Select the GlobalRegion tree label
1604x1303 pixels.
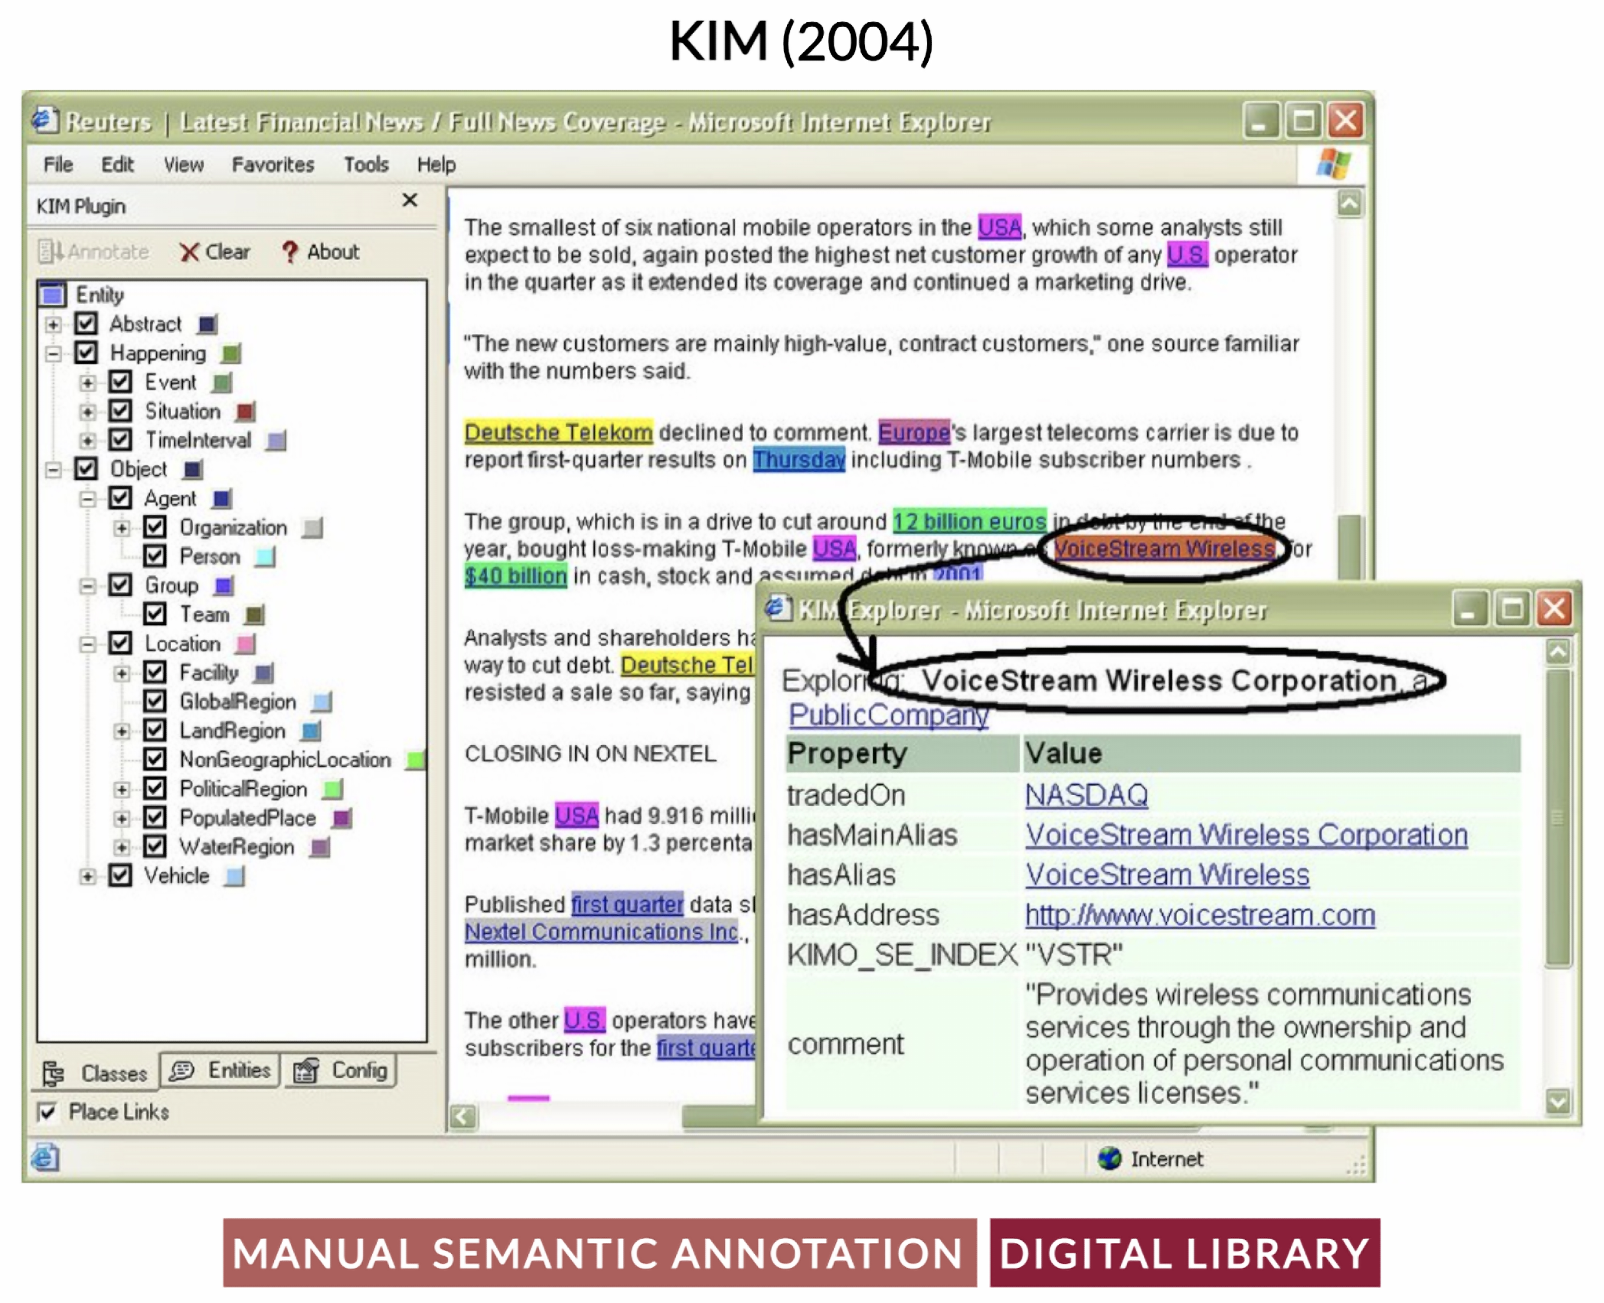tap(237, 702)
